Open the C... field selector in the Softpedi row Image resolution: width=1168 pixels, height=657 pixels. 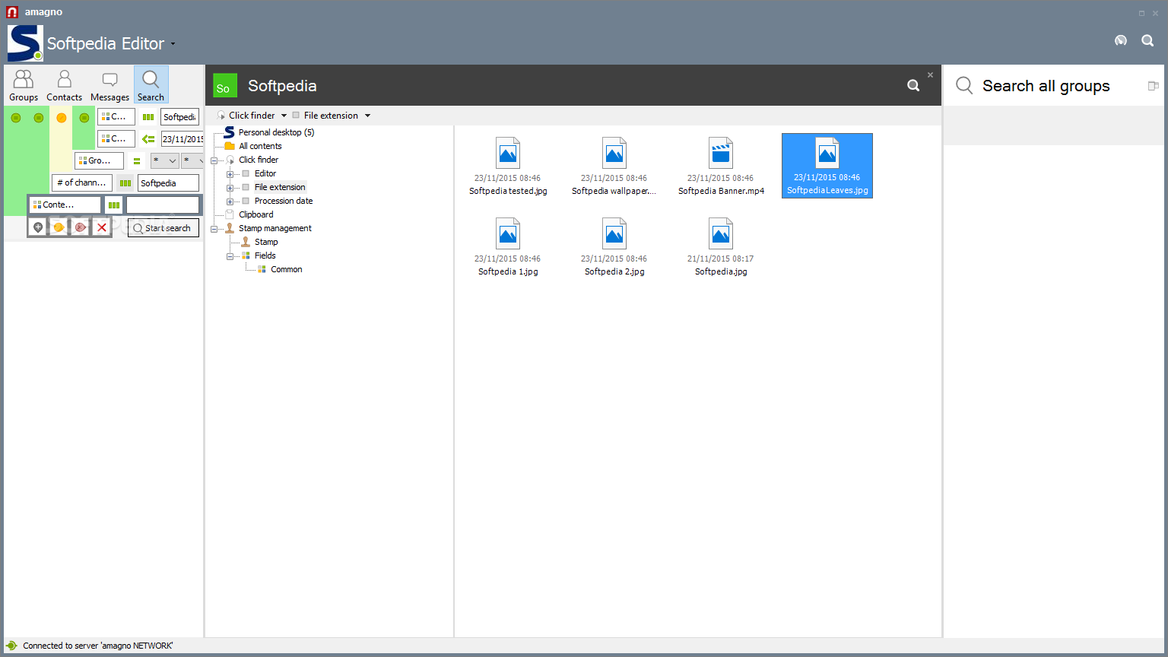point(116,117)
